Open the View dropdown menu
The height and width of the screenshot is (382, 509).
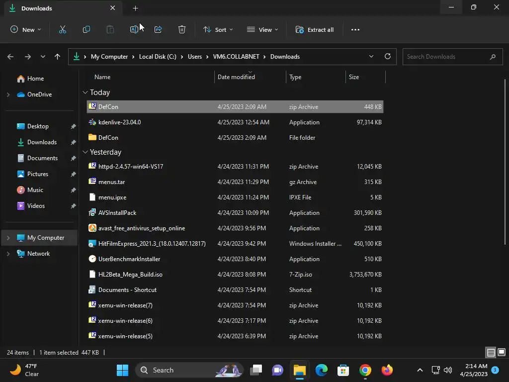pos(262,29)
